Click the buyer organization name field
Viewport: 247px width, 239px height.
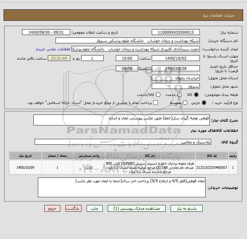point(128,40)
